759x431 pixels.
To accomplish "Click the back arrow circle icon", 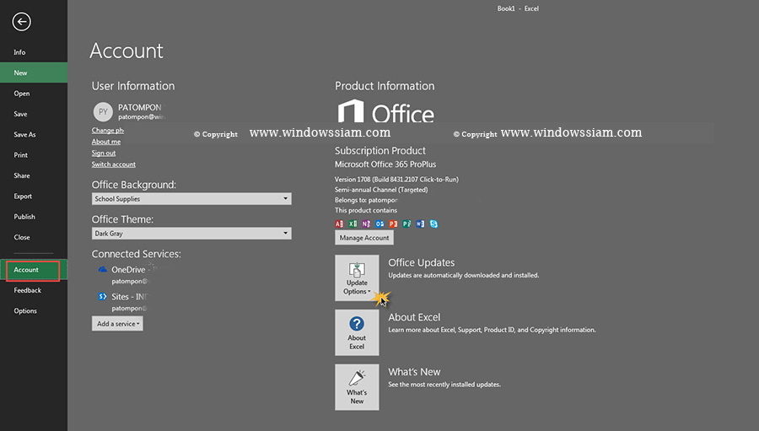I will (21, 22).
